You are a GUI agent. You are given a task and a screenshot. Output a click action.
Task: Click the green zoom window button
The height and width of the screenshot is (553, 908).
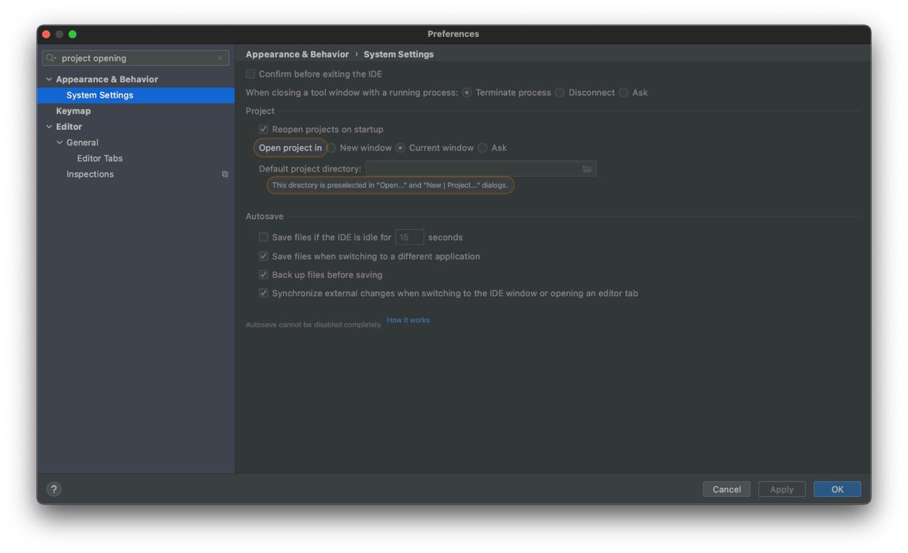tap(72, 34)
